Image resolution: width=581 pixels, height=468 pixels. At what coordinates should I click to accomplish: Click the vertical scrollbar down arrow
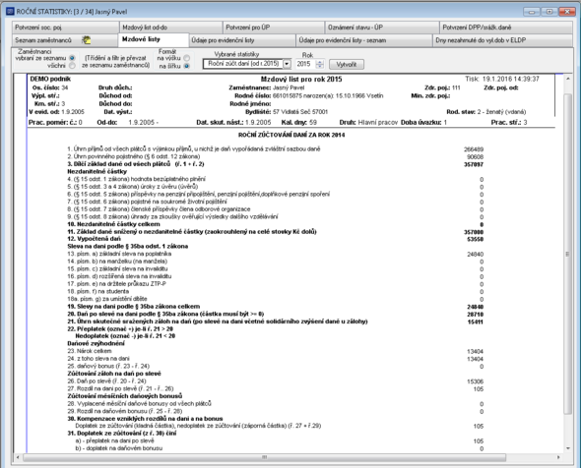[x=567, y=448]
